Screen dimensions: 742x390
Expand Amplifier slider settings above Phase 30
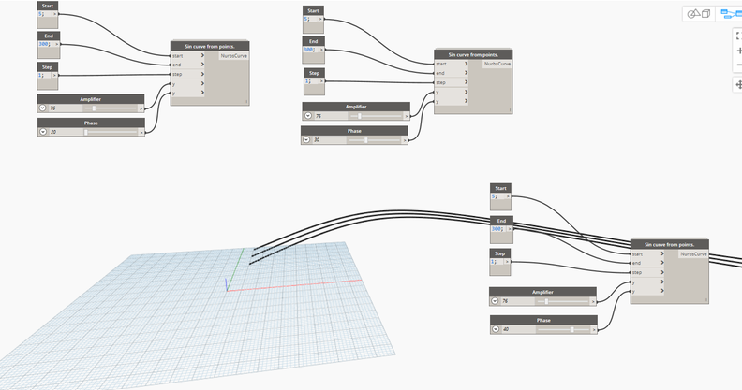click(x=308, y=116)
